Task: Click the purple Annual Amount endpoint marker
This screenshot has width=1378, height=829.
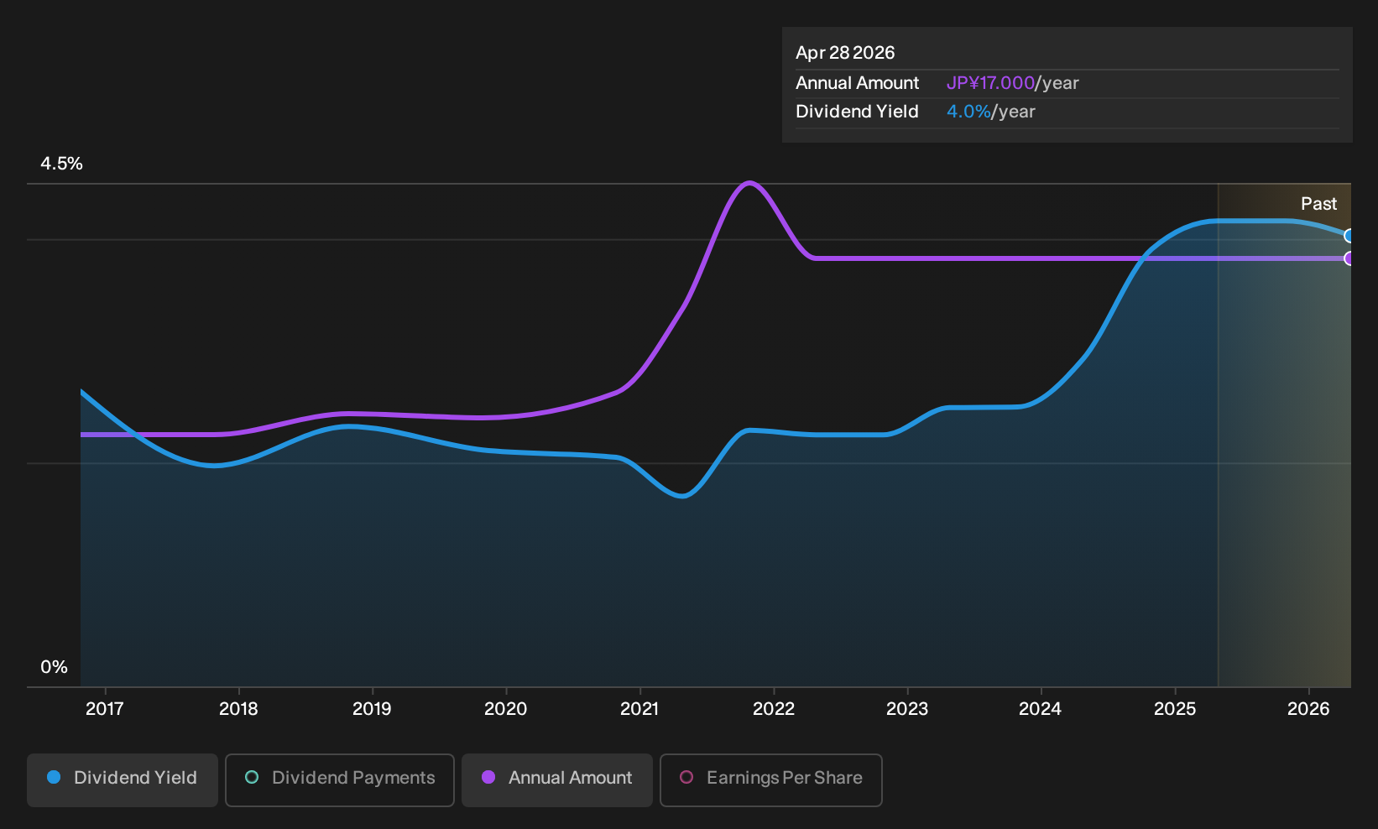Action: click(x=1349, y=258)
